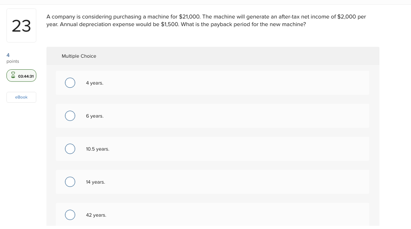Select the '4 years.' radio button
Screen dimensions: 411x229
point(70,83)
